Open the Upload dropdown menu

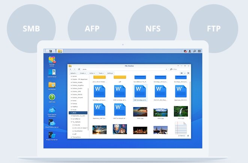(x=73, y=73)
